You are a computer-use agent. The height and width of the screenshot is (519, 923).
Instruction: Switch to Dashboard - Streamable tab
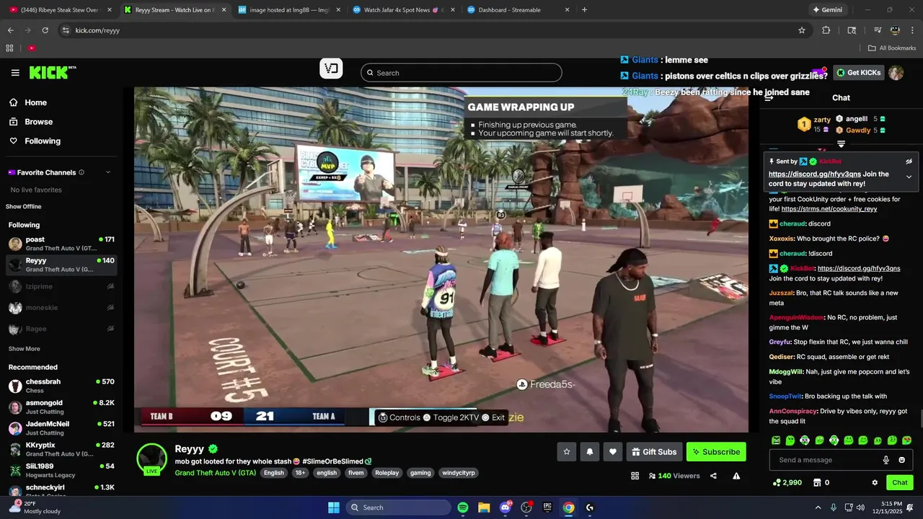coord(518,10)
